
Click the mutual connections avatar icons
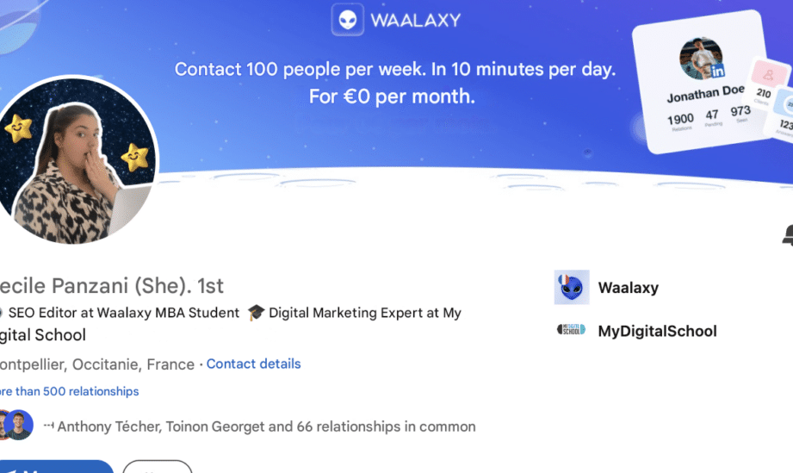[x=15, y=426]
